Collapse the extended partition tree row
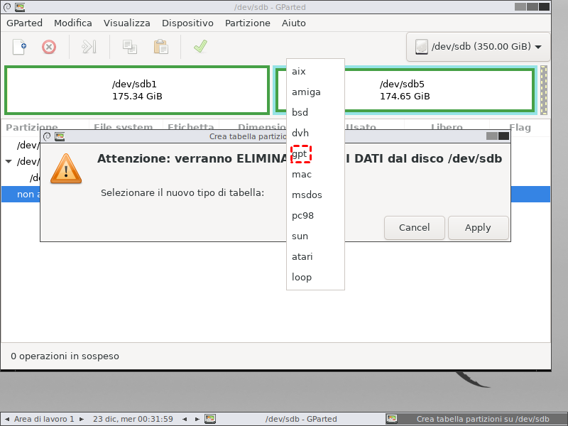The width and height of the screenshot is (568, 426). (x=9, y=162)
